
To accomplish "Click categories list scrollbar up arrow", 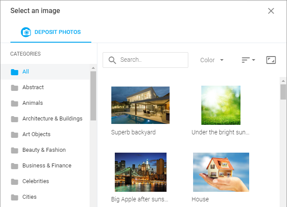I will [93, 68].
